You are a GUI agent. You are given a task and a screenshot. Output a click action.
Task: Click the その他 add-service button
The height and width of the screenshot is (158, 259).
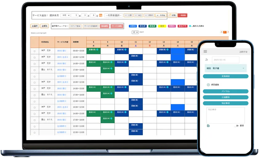[161, 15]
